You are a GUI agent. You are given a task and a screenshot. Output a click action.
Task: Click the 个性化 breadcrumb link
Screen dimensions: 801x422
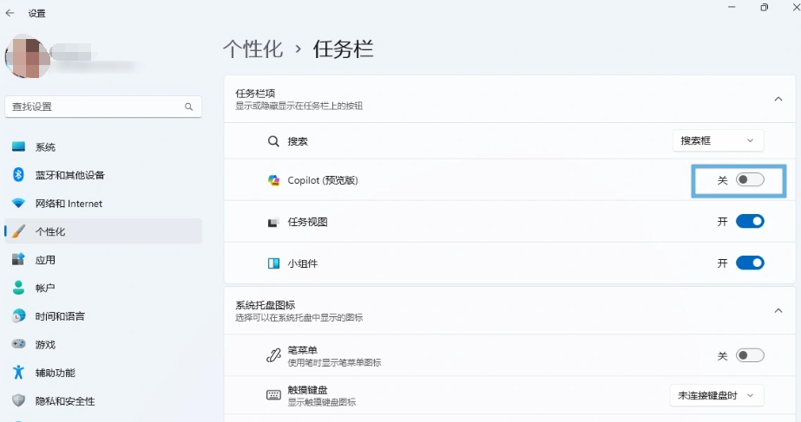click(253, 49)
